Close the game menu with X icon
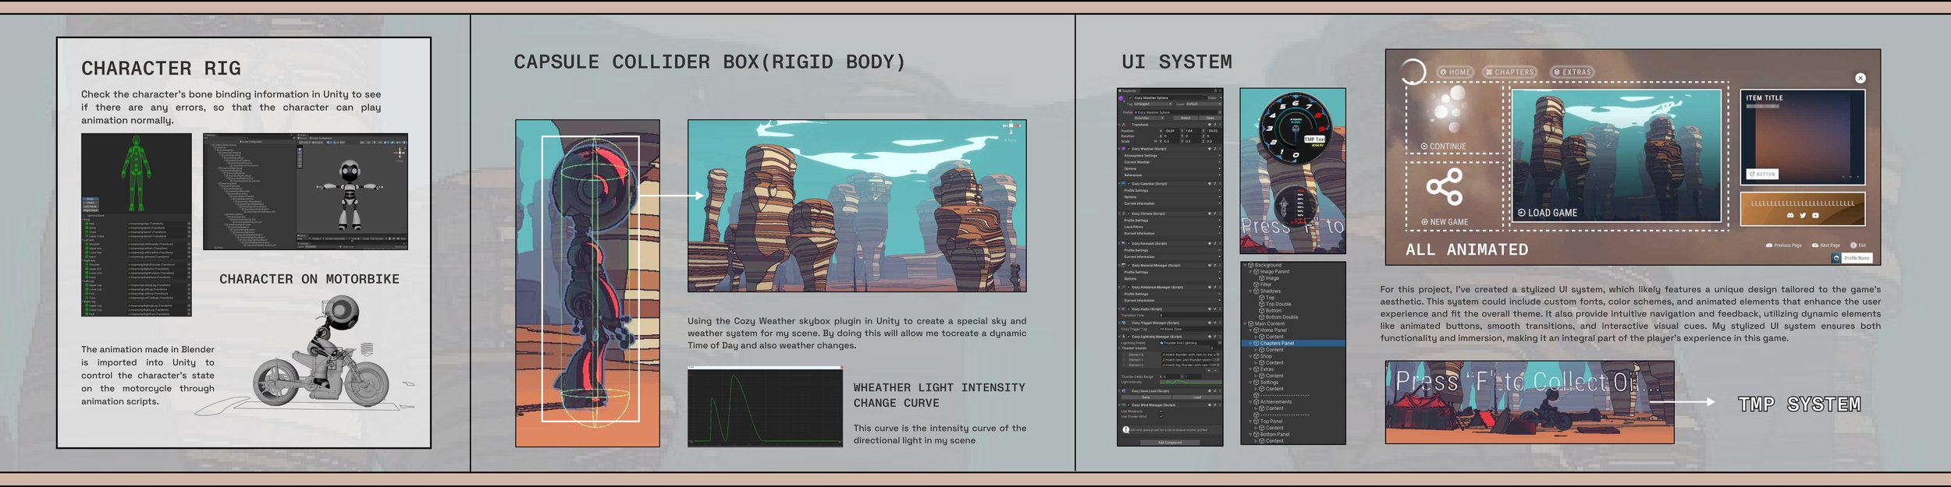1951x487 pixels. tap(1860, 78)
